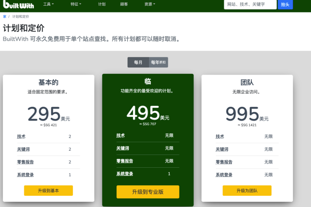The width and height of the screenshot is (311, 207).
Task: Click the 基本的 plan title
Action: [48, 82]
